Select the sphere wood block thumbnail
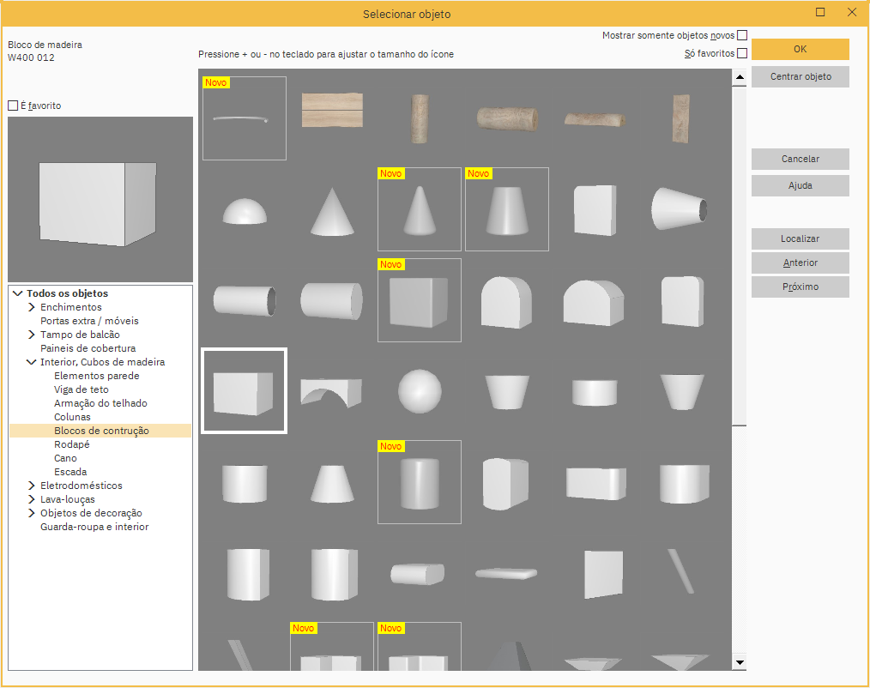The image size is (870, 688). tap(419, 391)
